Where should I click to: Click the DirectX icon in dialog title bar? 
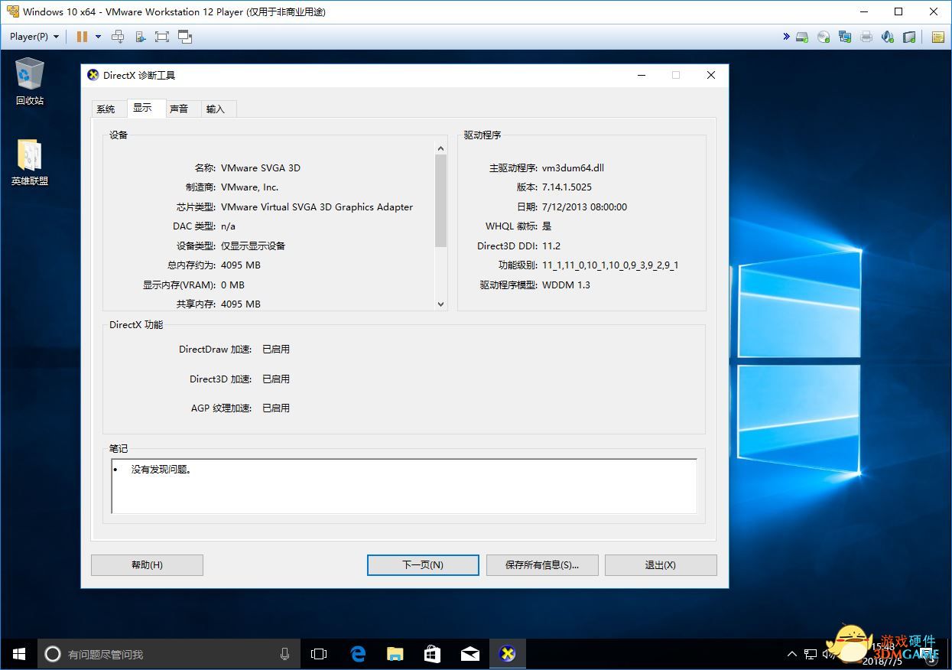(x=93, y=75)
